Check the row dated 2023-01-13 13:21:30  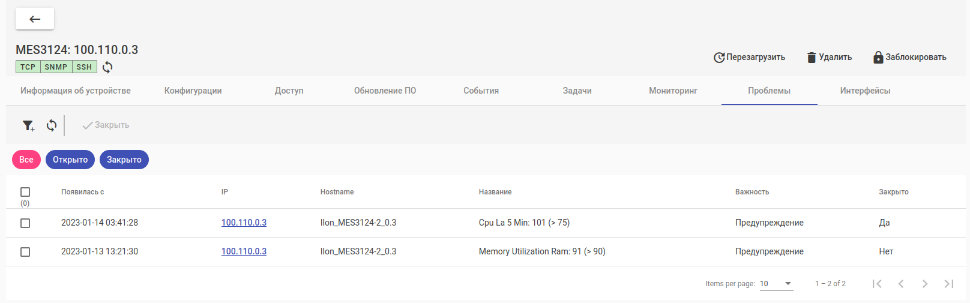click(25, 252)
